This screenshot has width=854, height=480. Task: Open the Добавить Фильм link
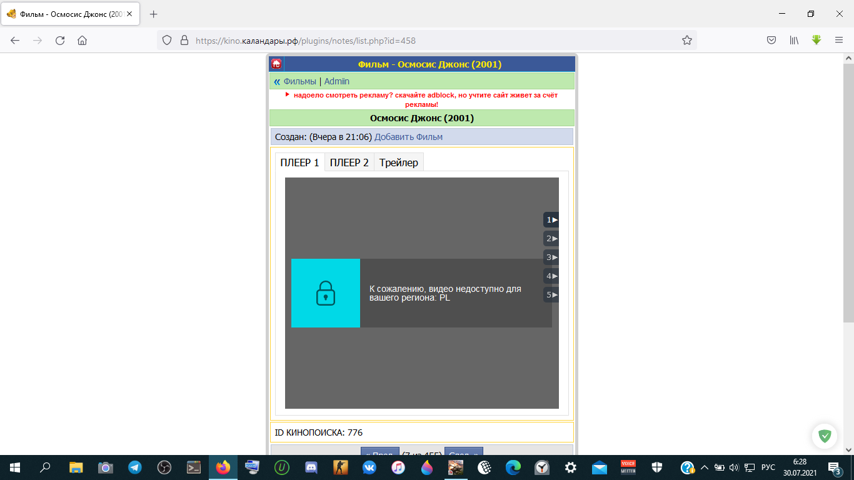[408, 137]
